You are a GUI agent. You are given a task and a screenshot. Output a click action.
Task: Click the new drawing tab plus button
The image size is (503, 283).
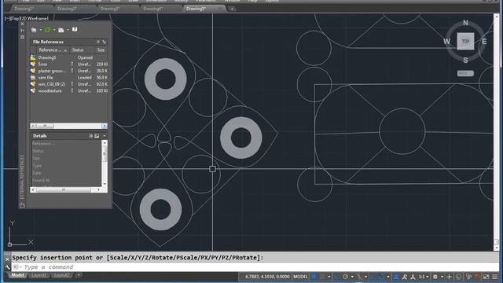232,9
